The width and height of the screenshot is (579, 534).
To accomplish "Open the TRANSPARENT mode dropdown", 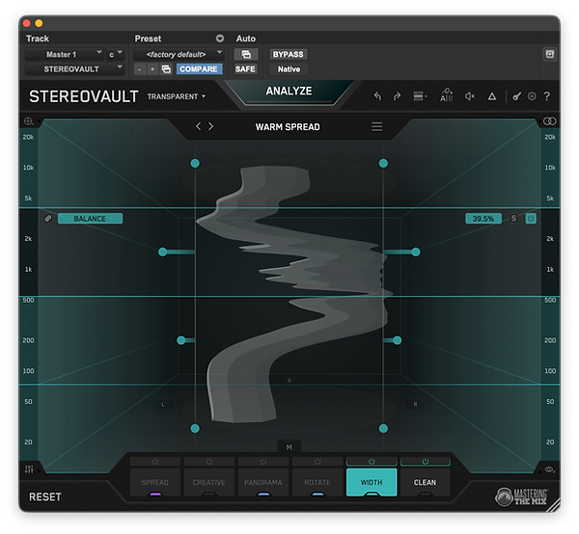I will tap(177, 96).
